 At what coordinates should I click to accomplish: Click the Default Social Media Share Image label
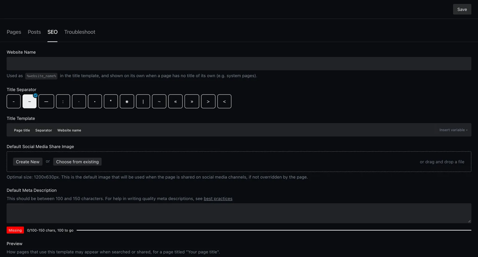(40, 146)
